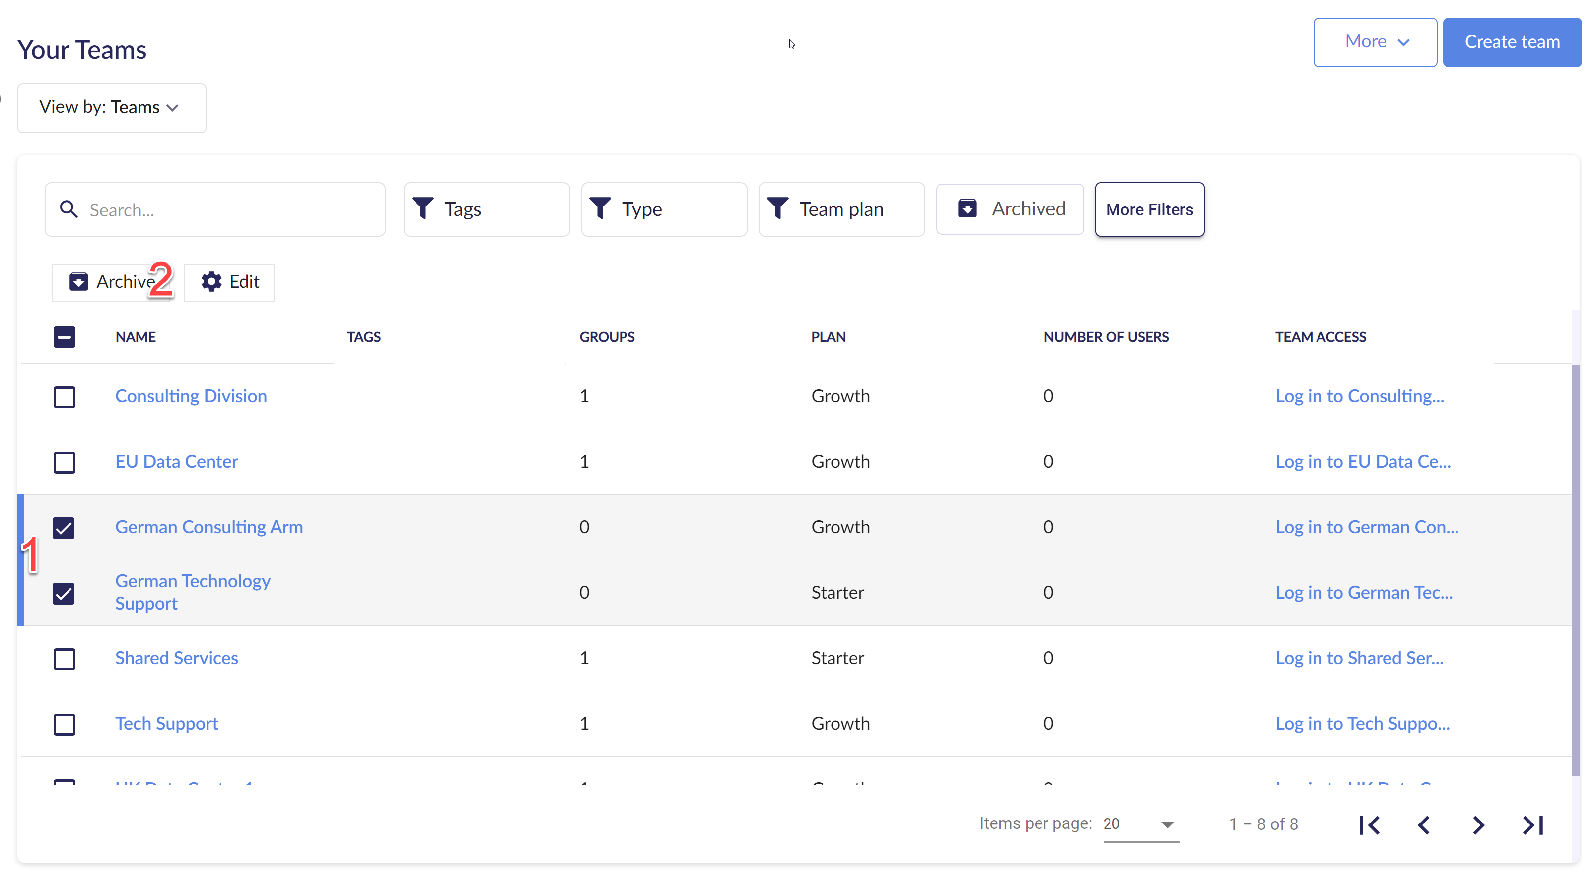
Task: Toggle the select-all header checkbox
Action: (65, 337)
